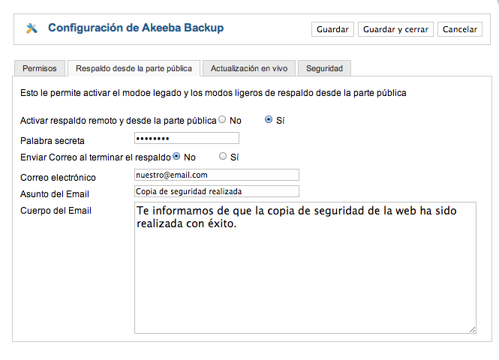
Task: Switch to Actualización en vivo tab
Action: point(249,68)
